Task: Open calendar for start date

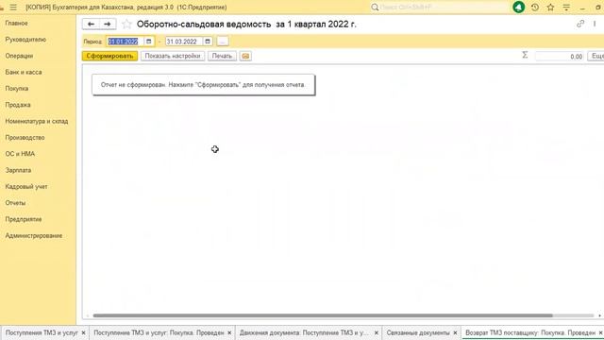Action: coord(149,42)
